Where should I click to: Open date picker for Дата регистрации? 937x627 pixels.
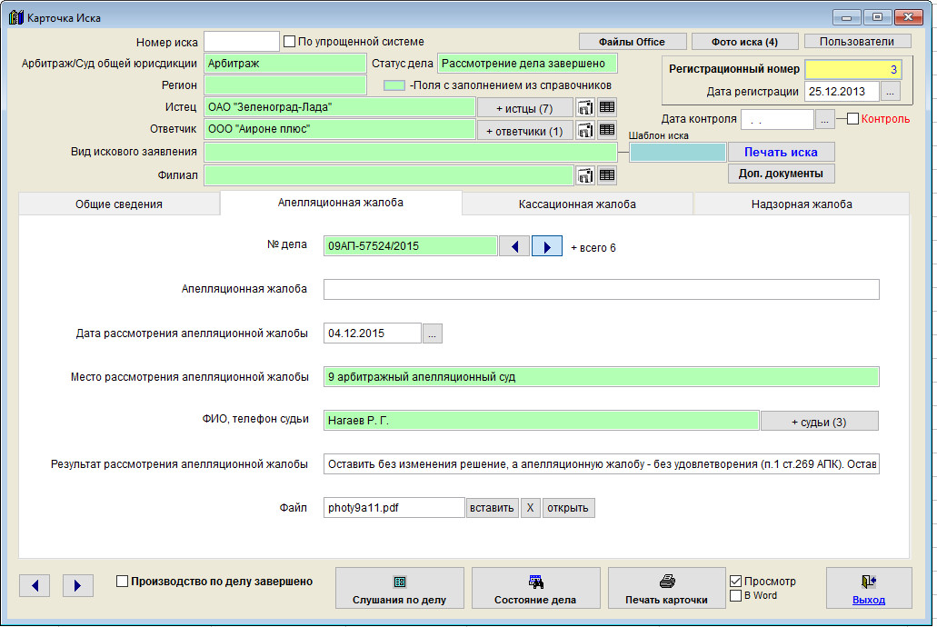[891, 92]
